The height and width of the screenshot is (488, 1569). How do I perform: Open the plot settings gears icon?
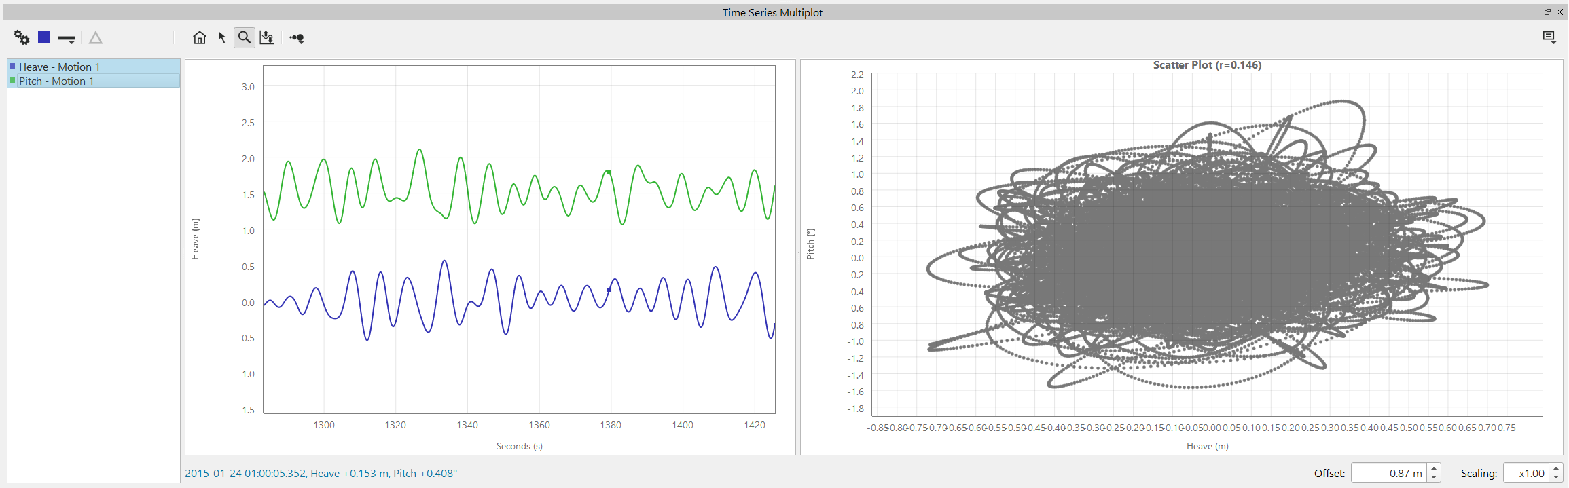pos(22,38)
